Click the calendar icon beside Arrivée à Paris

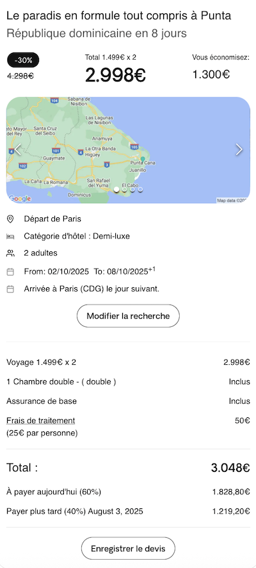point(10,289)
